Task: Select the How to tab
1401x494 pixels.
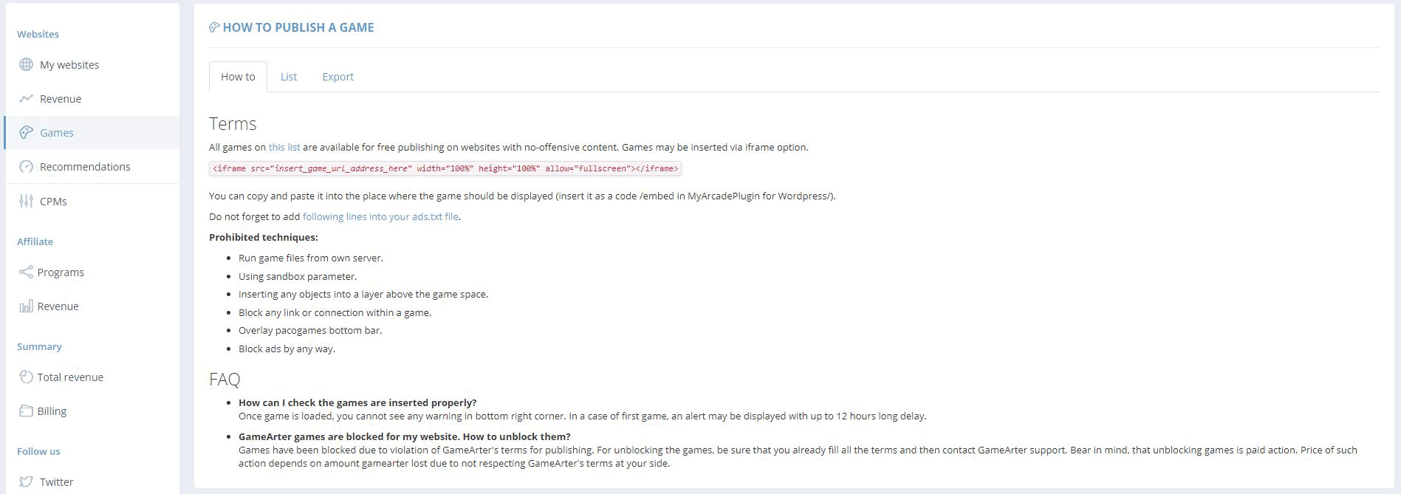Action: click(x=238, y=77)
